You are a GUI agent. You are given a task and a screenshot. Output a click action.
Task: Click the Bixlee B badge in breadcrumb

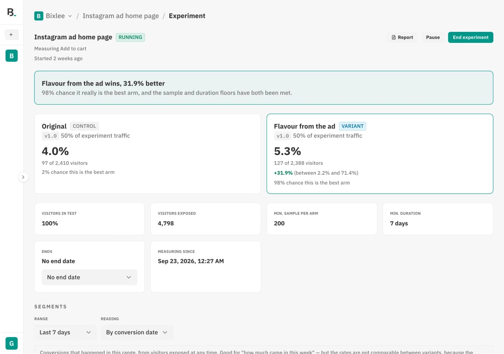39,16
